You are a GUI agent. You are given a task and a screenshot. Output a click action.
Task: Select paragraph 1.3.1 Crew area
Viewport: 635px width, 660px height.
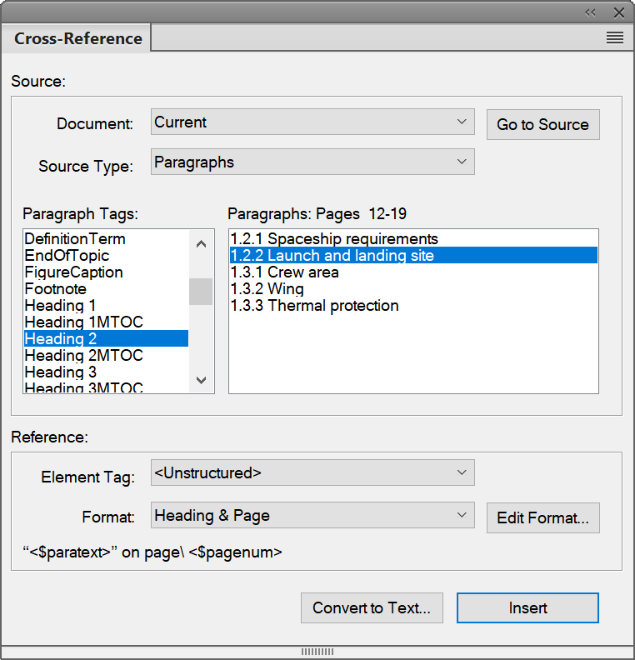tap(285, 272)
